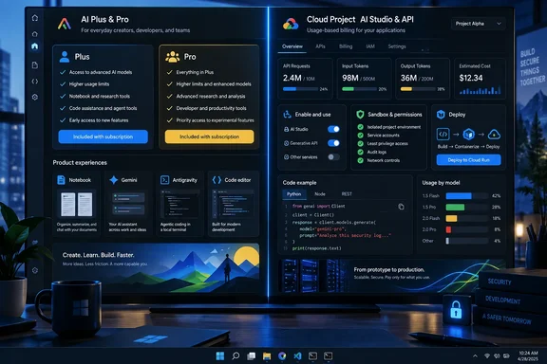Click the Create. Learn. Build. Faster. banner
The image size is (547, 364).
[x=156, y=267]
